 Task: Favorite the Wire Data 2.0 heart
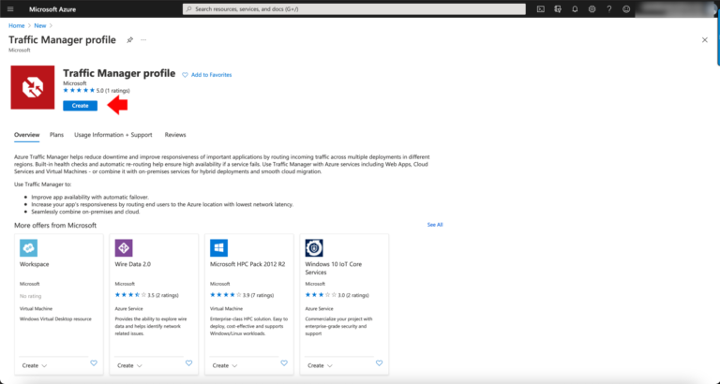(x=188, y=362)
